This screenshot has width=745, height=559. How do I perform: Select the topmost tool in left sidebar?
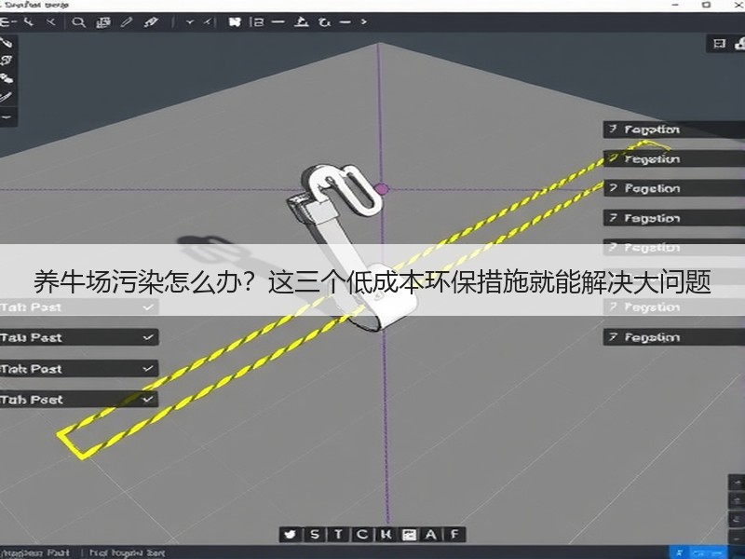[6, 42]
